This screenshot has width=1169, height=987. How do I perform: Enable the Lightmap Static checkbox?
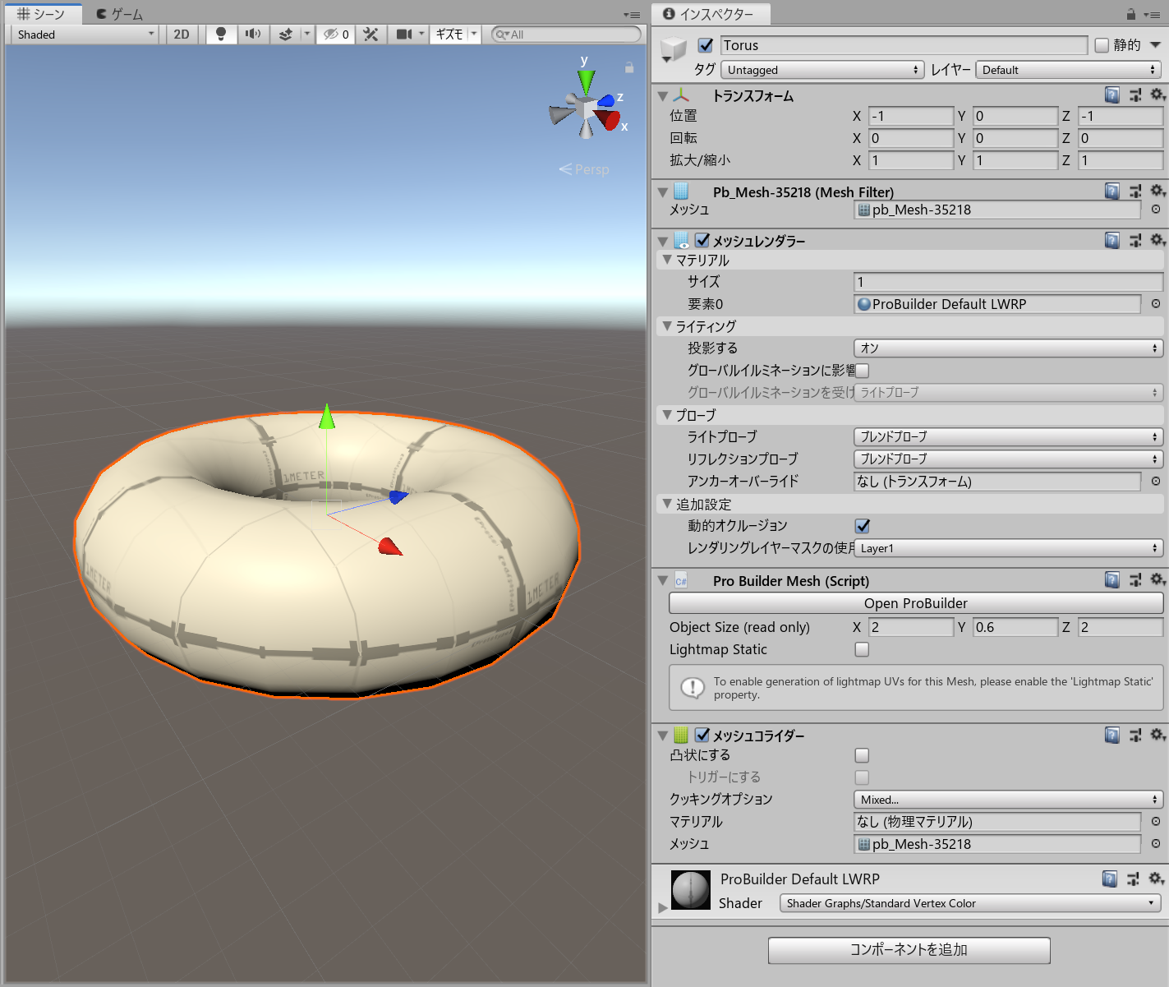tap(862, 649)
